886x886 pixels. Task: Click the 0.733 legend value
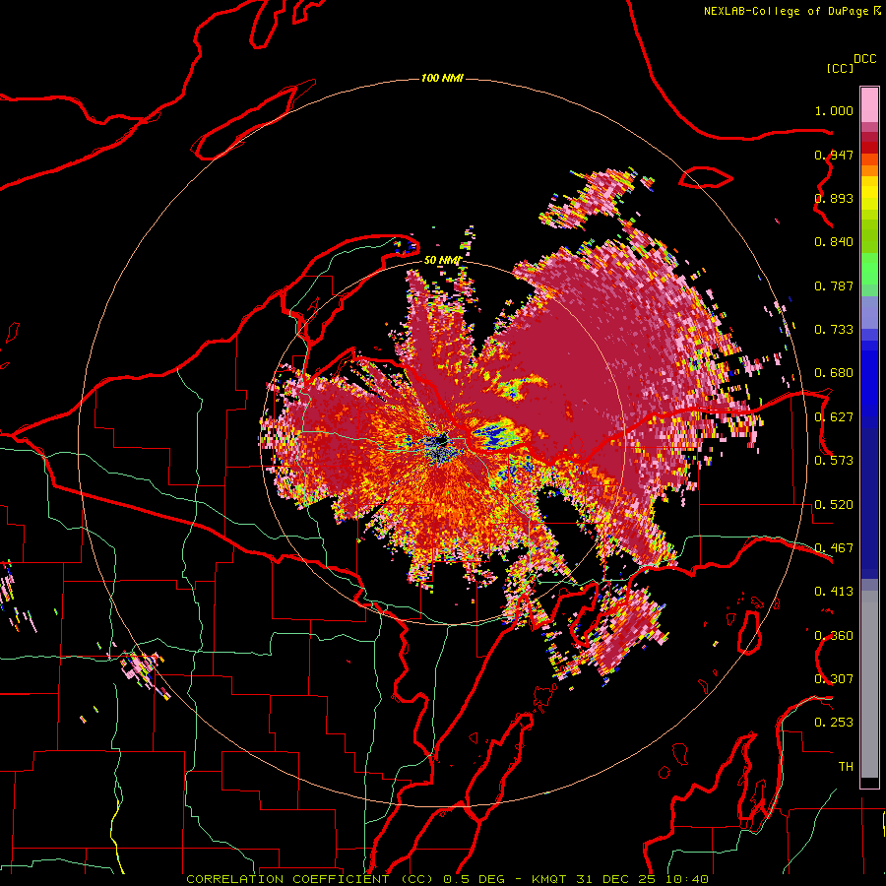[834, 330]
